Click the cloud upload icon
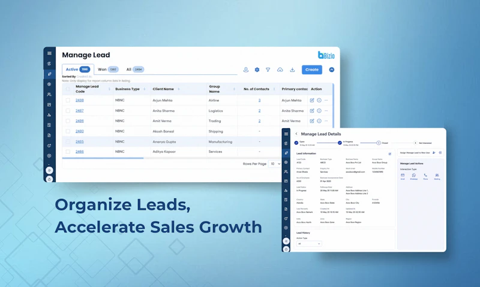Viewport: 480px width, 287px height. [x=280, y=70]
